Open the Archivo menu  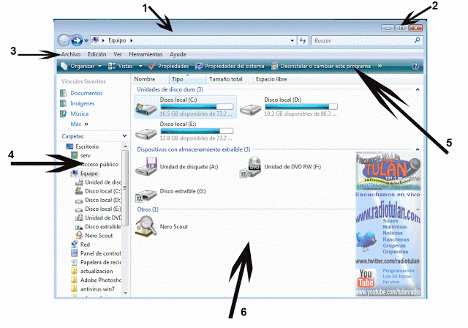71,54
